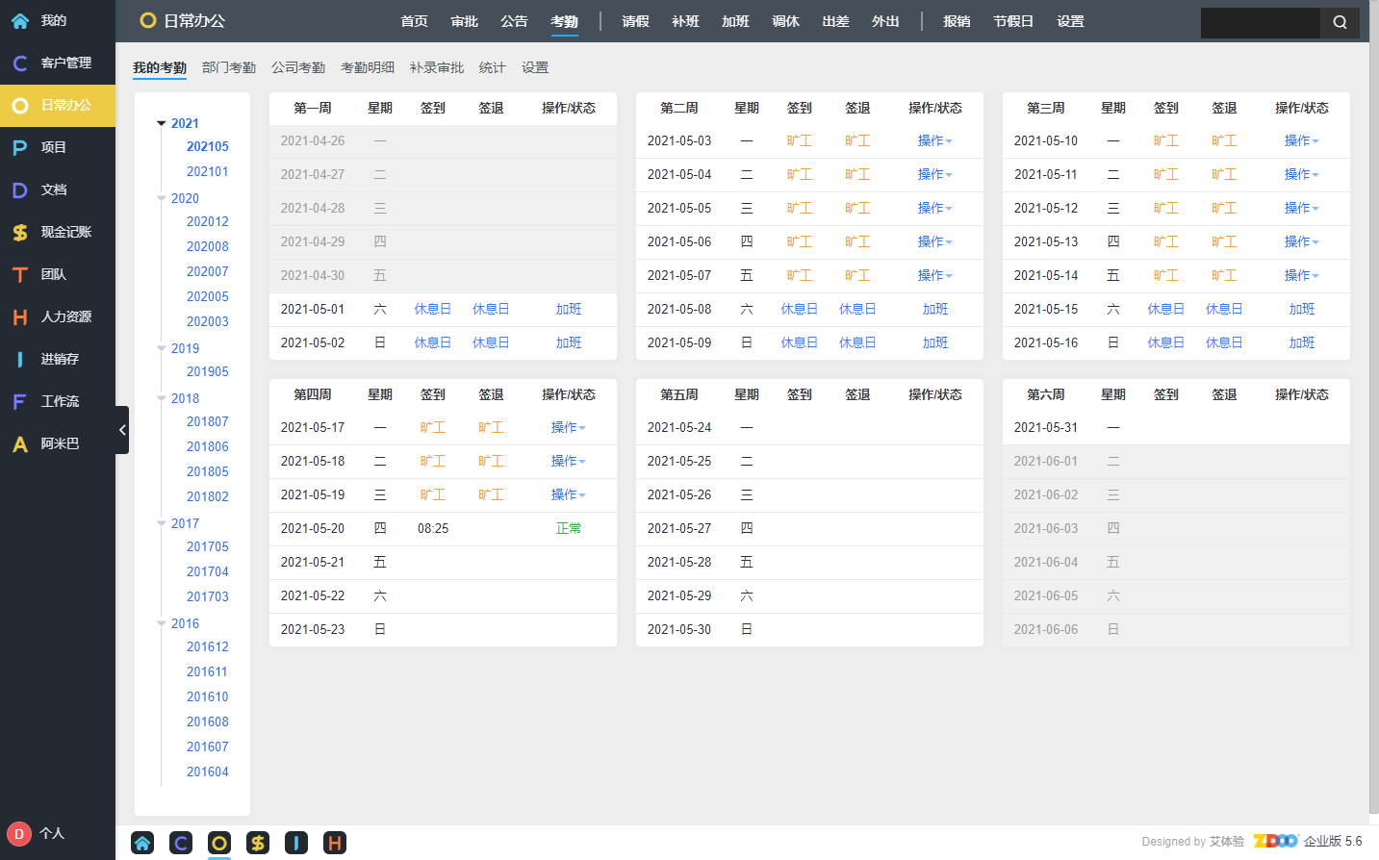Click 正常 status for 2021-05-20

(569, 528)
